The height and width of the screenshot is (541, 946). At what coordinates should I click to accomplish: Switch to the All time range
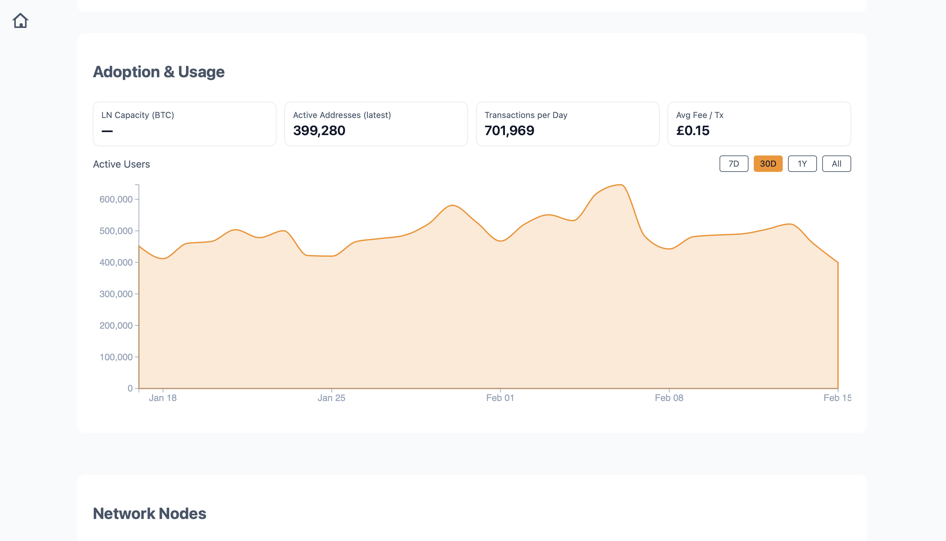(836, 163)
